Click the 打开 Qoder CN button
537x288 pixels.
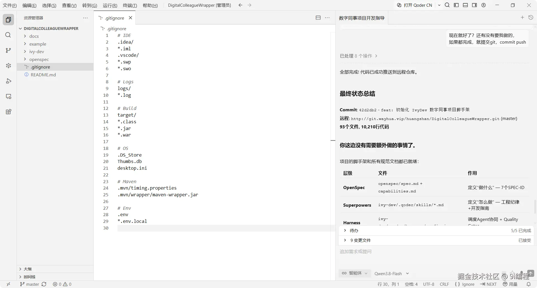(x=415, y=5)
